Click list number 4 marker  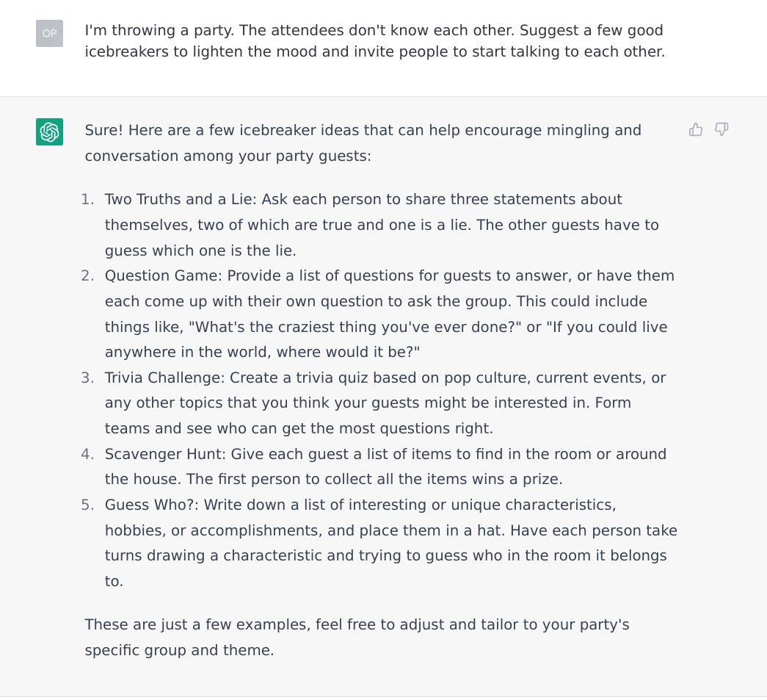pos(87,454)
